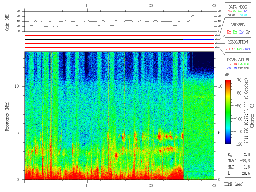The image size is (256, 192).
Task: Select the green Filter label in DATA MODE
Action: pyautogui.click(x=238, y=11)
